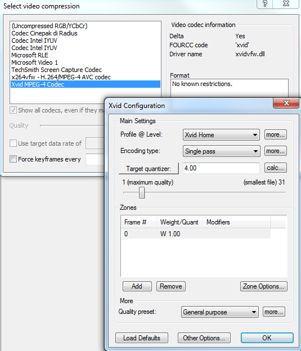Select Xvid MPEG-4 Codec entry

pyautogui.click(x=86, y=84)
